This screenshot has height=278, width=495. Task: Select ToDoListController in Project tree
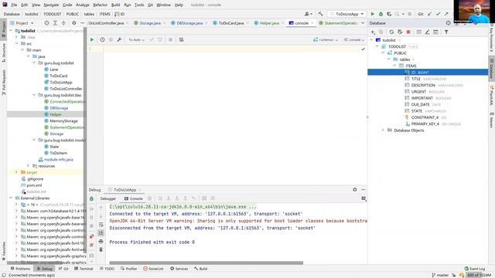[66, 89]
